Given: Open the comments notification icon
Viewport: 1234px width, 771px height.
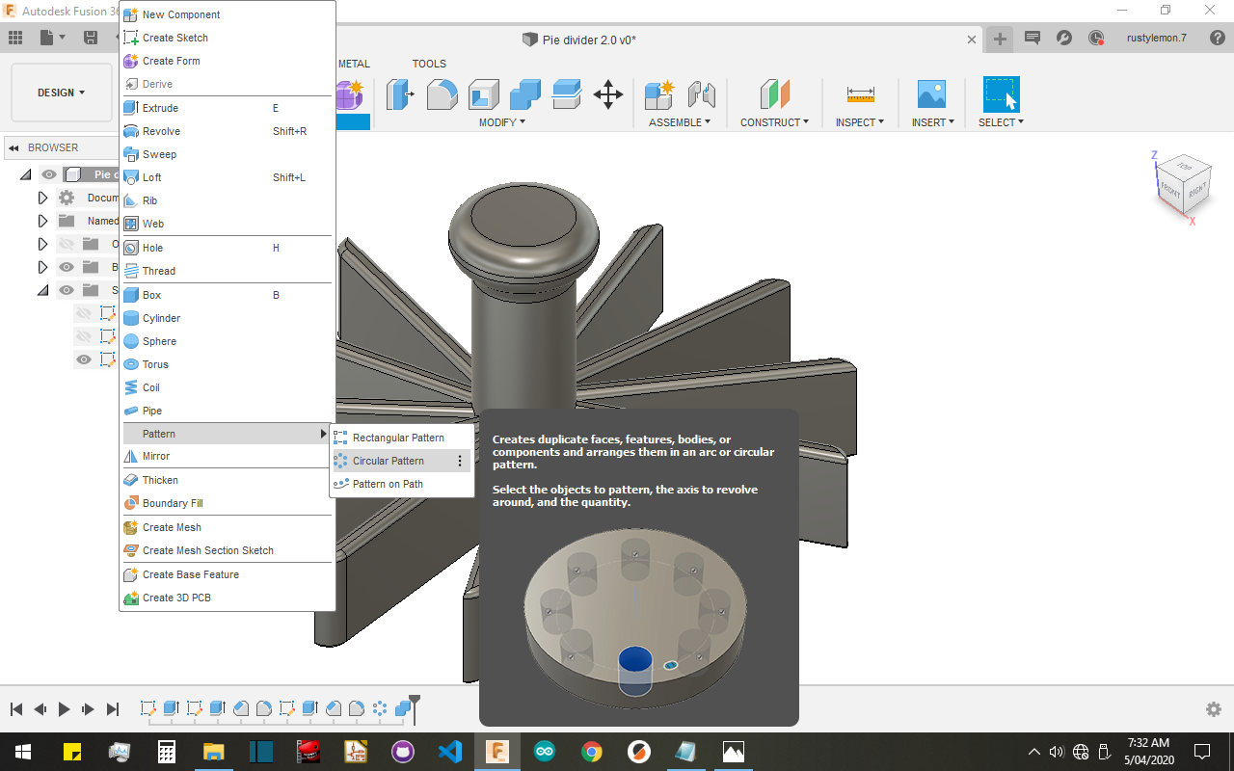Looking at the screenshot, I should coord(1033,39).
